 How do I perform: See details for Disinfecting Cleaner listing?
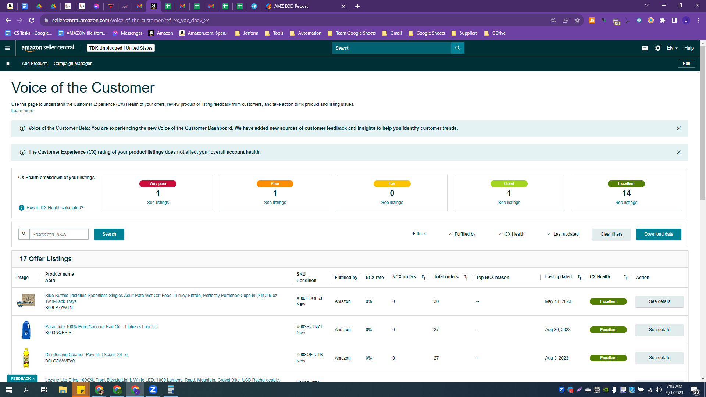[660, 358]
